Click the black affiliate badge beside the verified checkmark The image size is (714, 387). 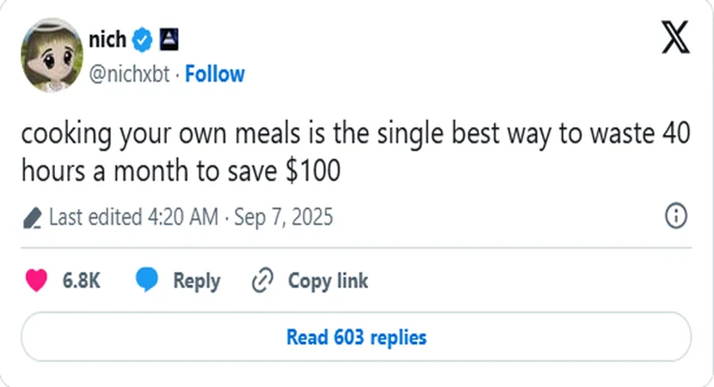pos(168,39)
